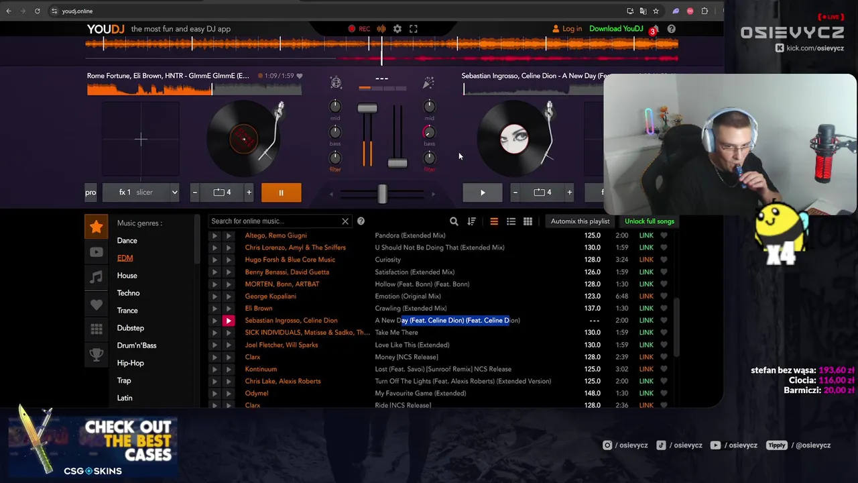Viewport: 858px width, 483px height.
Task: Open the notifications bell with badge 3
Action: pos(654,29)
